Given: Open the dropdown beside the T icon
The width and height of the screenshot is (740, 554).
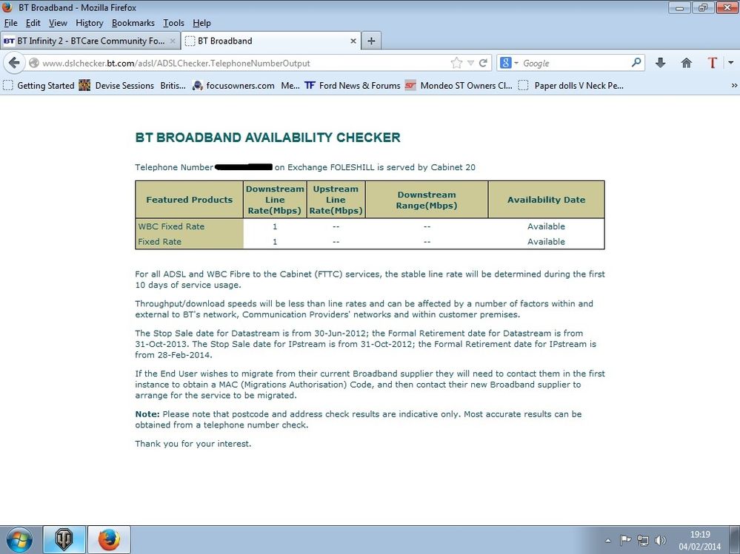Looking at the screenshot, I should [730, 63].
